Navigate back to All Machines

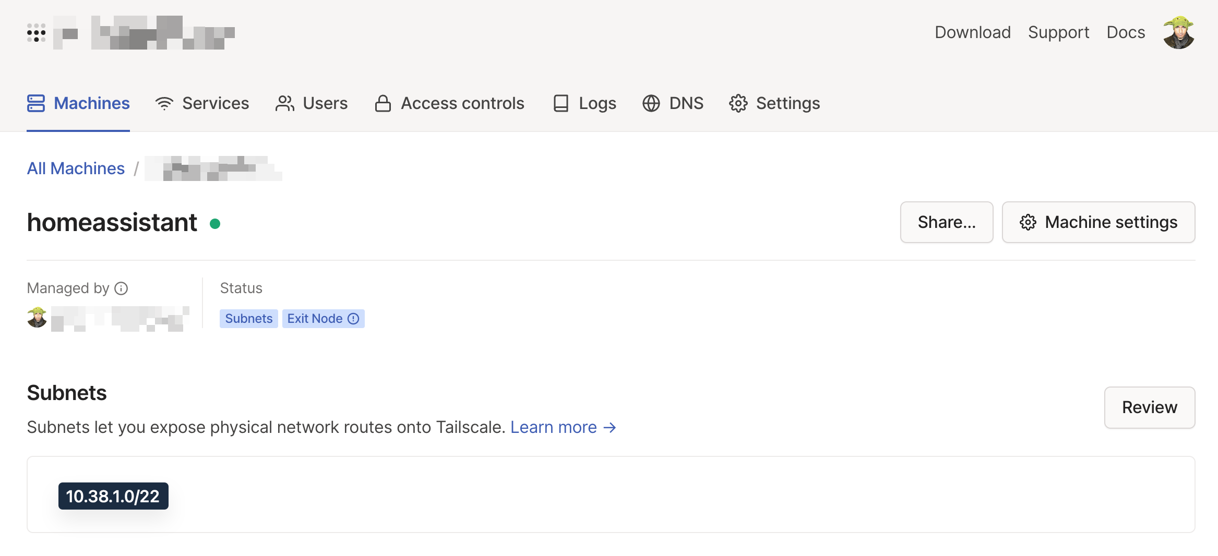coord(76,168)
